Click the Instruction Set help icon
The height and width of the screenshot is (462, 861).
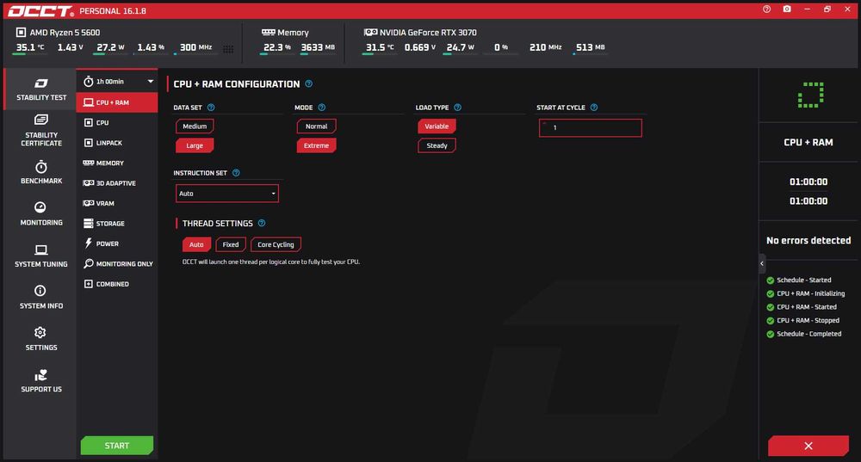[236, 173]
